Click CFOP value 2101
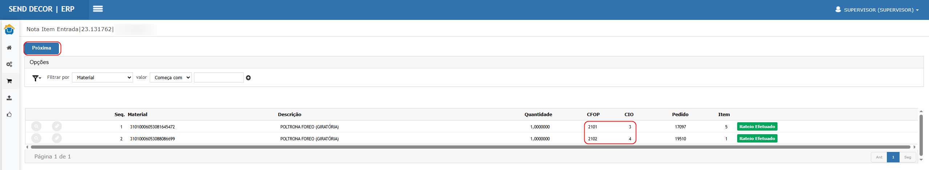This screenshot has width=929, height=170. pyautogui.click(x=593, y=127)
